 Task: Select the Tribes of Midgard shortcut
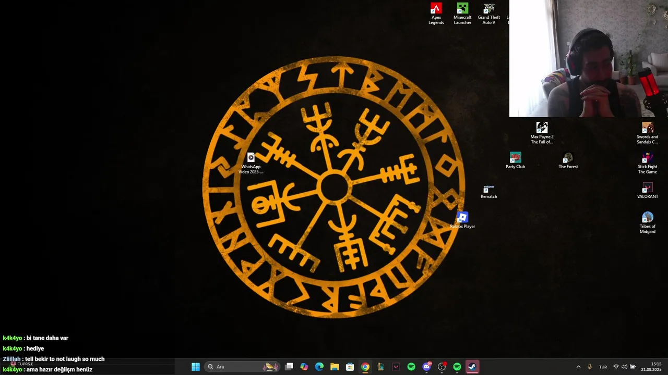coord(647,223)
